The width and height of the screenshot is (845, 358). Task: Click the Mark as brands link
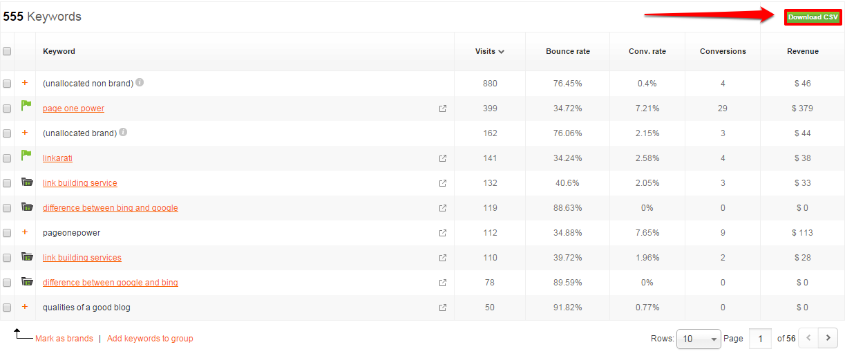click(x=64, y=339)
